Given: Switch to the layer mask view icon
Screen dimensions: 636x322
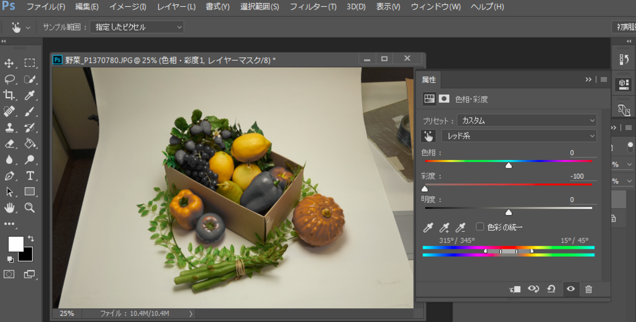Looking at the screenshot, I should [444, 99].
